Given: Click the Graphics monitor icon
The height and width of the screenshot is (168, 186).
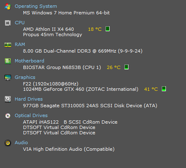Looking at the screenshot, I should tap(8, 77).
